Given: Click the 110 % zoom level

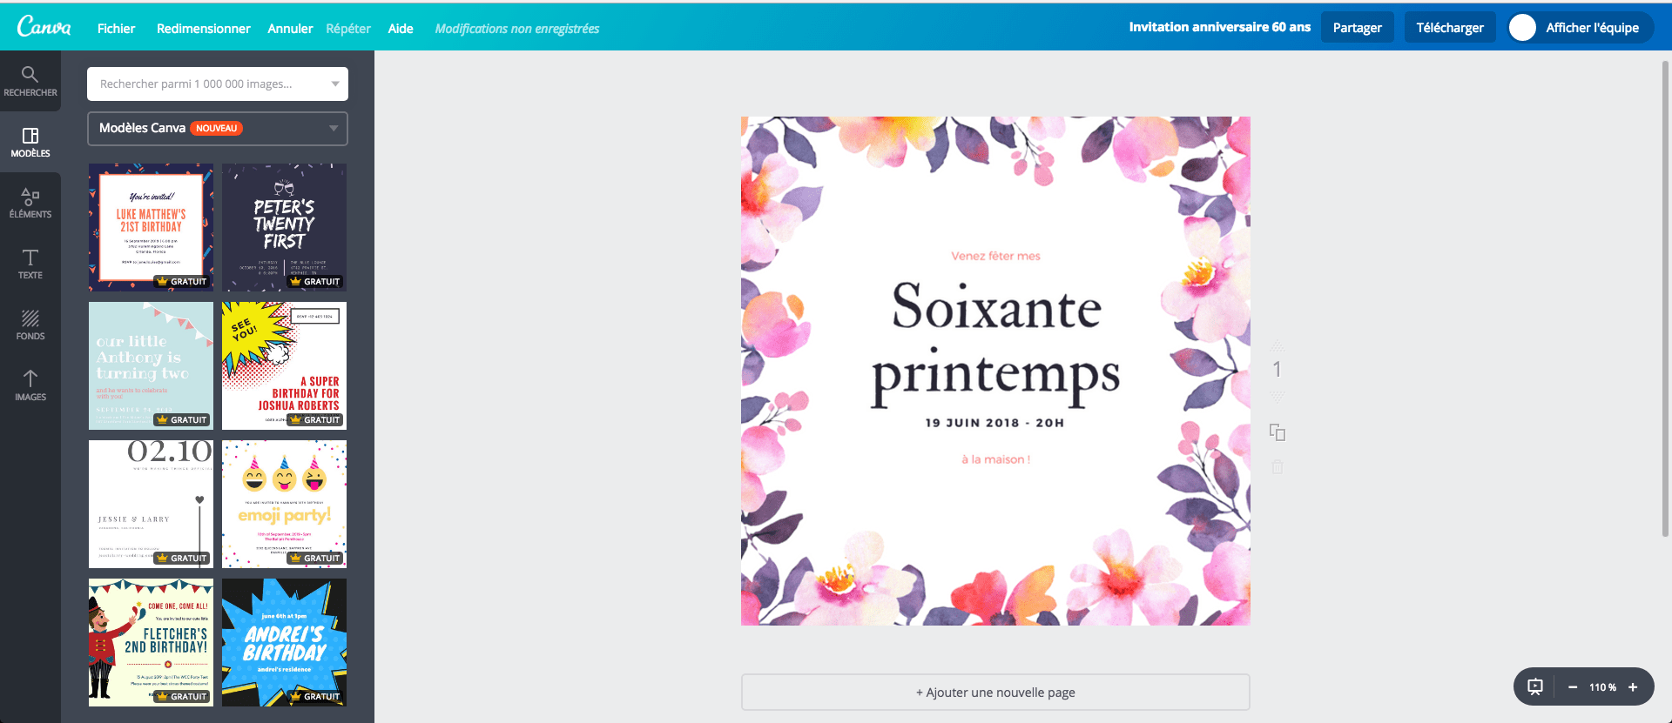Looking at the screenshot, I should [x=1602, y=687].
